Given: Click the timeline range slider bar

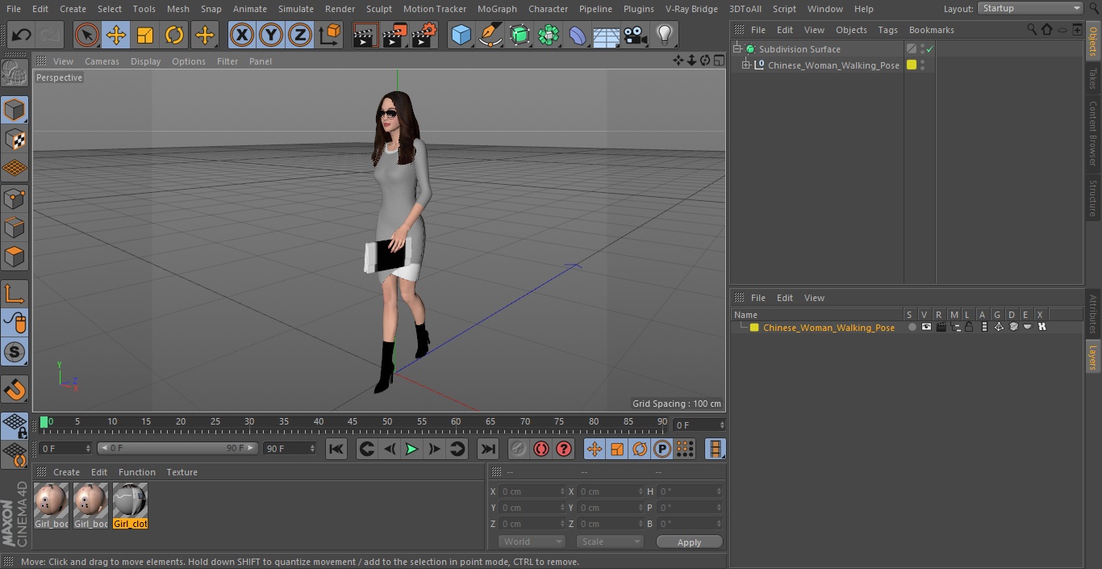Looking at the screenshot, I should tap(177, 448).
